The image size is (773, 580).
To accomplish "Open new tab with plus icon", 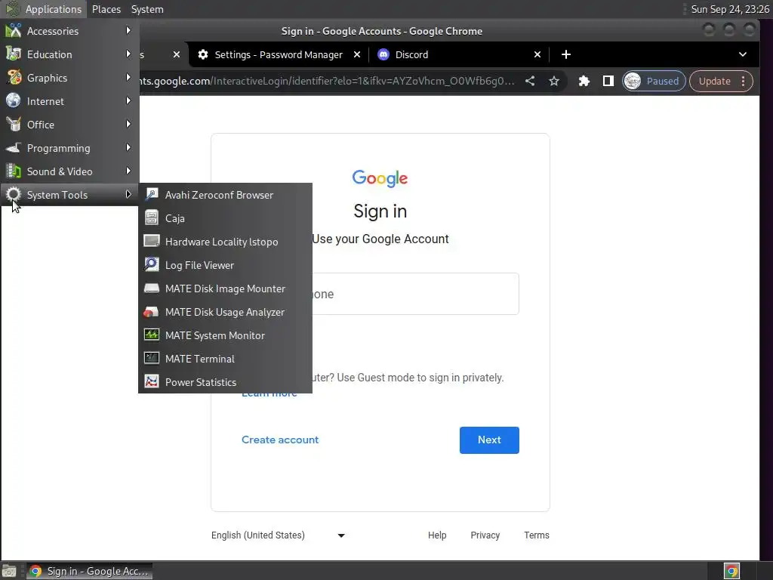I will [566, 54].
